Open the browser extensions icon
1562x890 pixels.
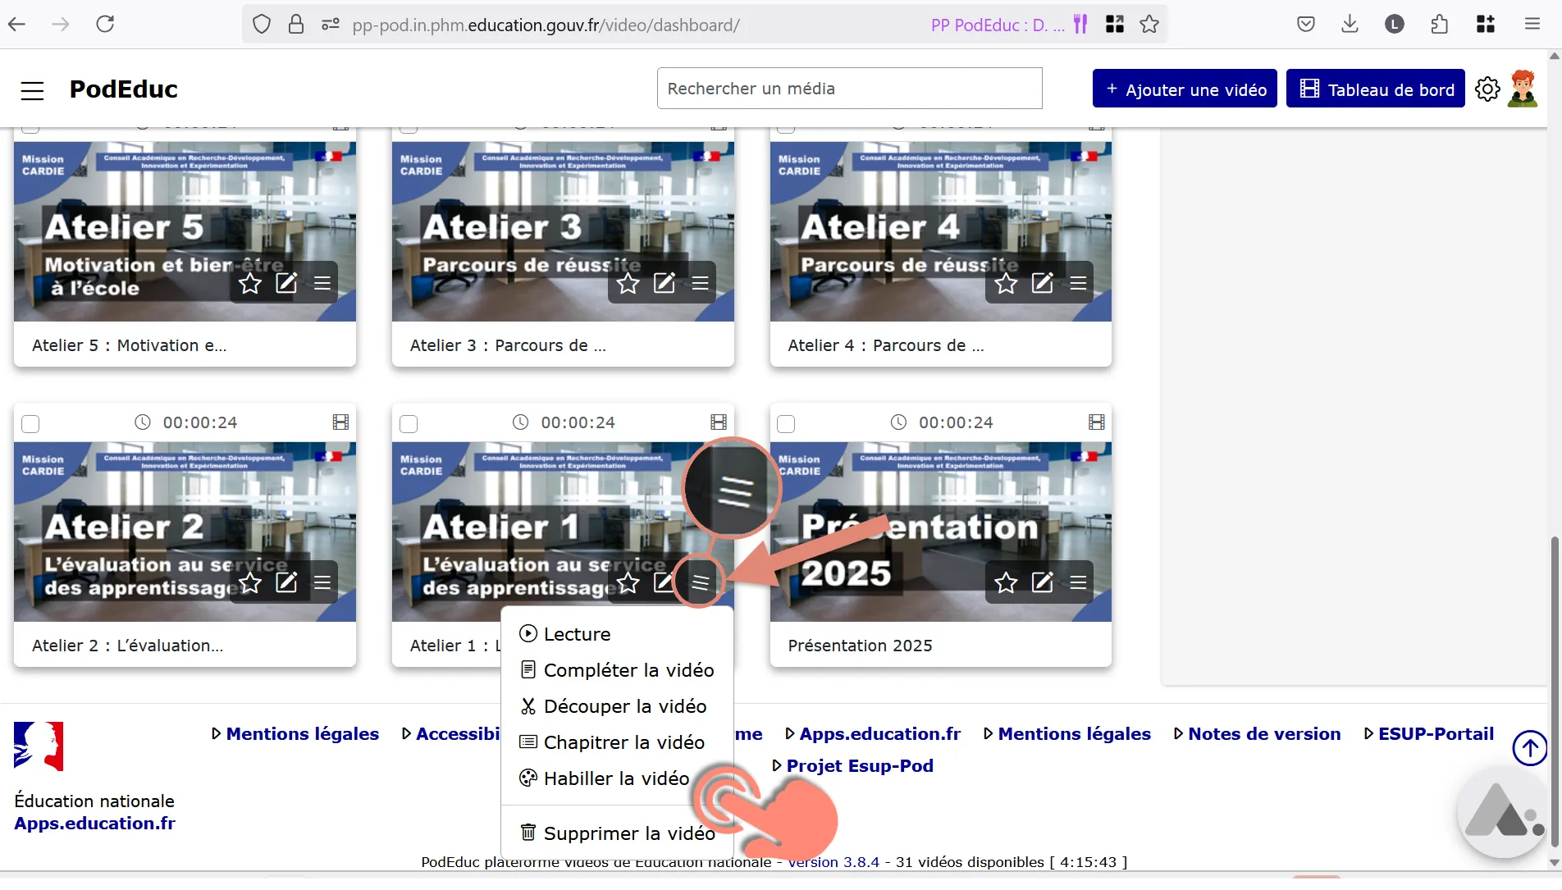pos(1439,25)
